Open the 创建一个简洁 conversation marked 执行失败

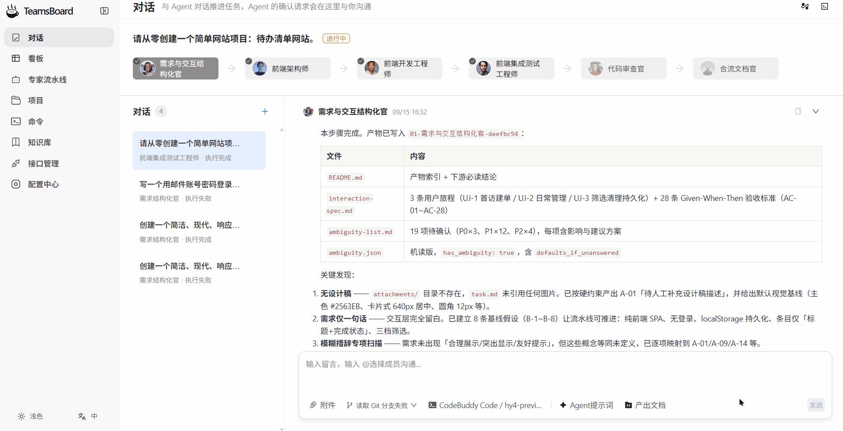pos(199,273)
